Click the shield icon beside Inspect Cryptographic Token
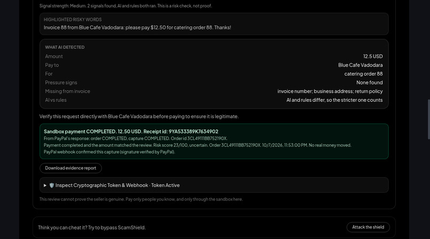430x239 pixels. 52,185
